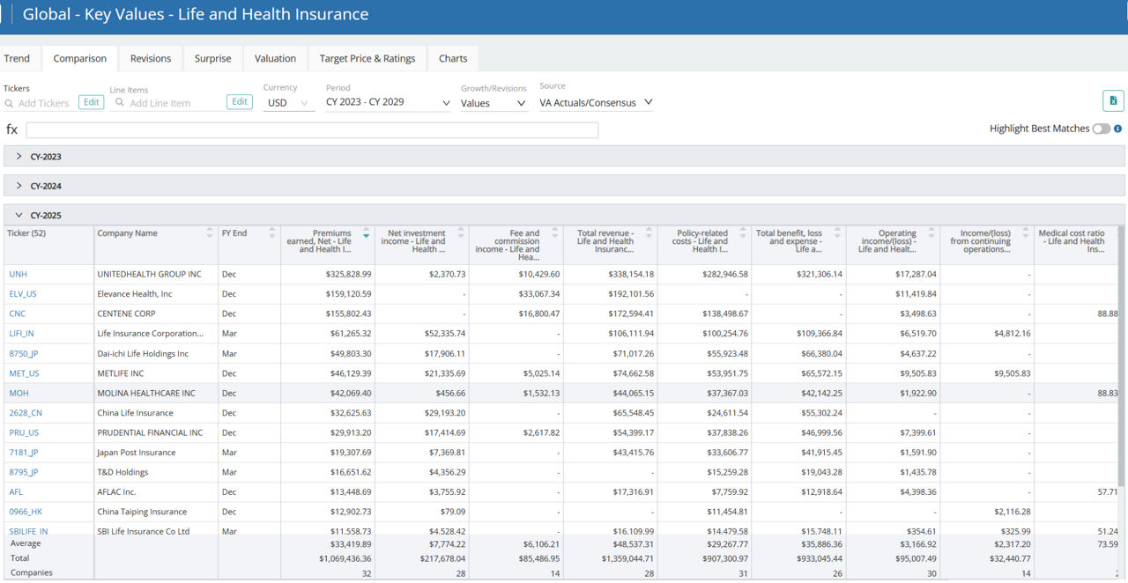Open the UNH ticker link
The height and width of the screenshot is (583, 1128).
click(18, 274)
